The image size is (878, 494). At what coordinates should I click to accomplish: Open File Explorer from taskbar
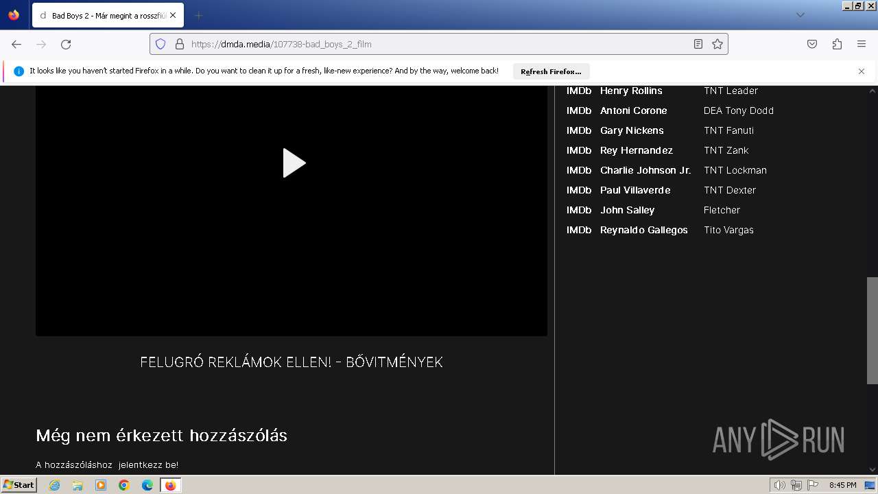pyautogui.click(x=78, y=485)
